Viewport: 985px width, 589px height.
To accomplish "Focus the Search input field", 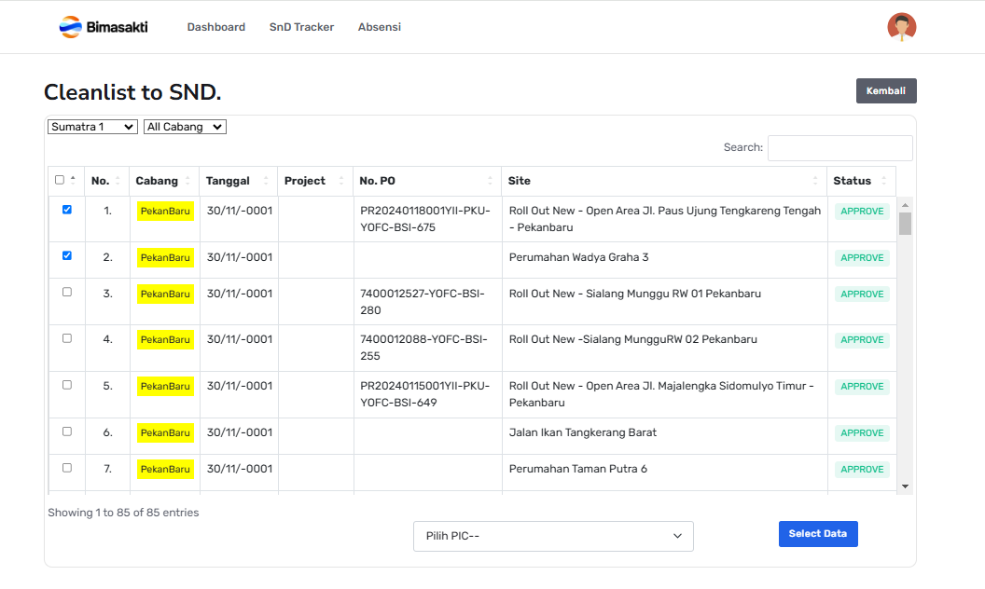I will tap(839, 147).
